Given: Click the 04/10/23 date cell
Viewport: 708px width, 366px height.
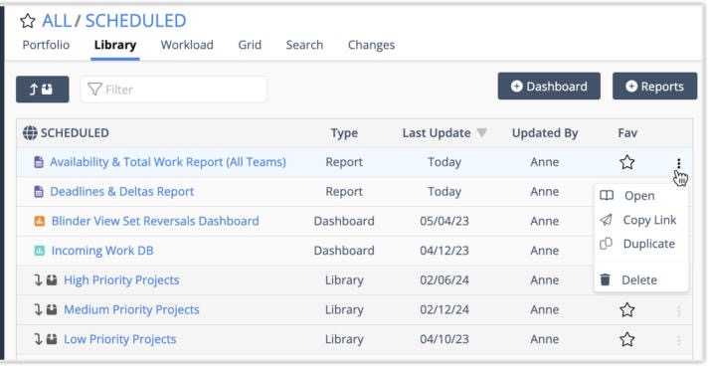Looking at the screenshot, I should 444,339.
